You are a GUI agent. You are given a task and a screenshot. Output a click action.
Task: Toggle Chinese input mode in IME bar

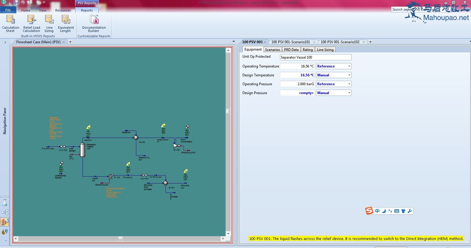377,211
